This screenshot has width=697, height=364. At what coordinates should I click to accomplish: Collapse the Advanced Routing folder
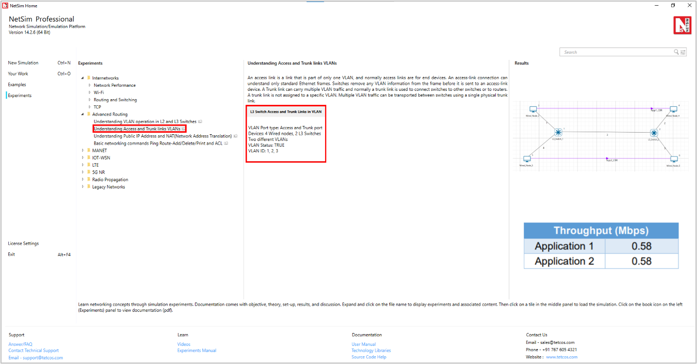(x=82, y=115)
